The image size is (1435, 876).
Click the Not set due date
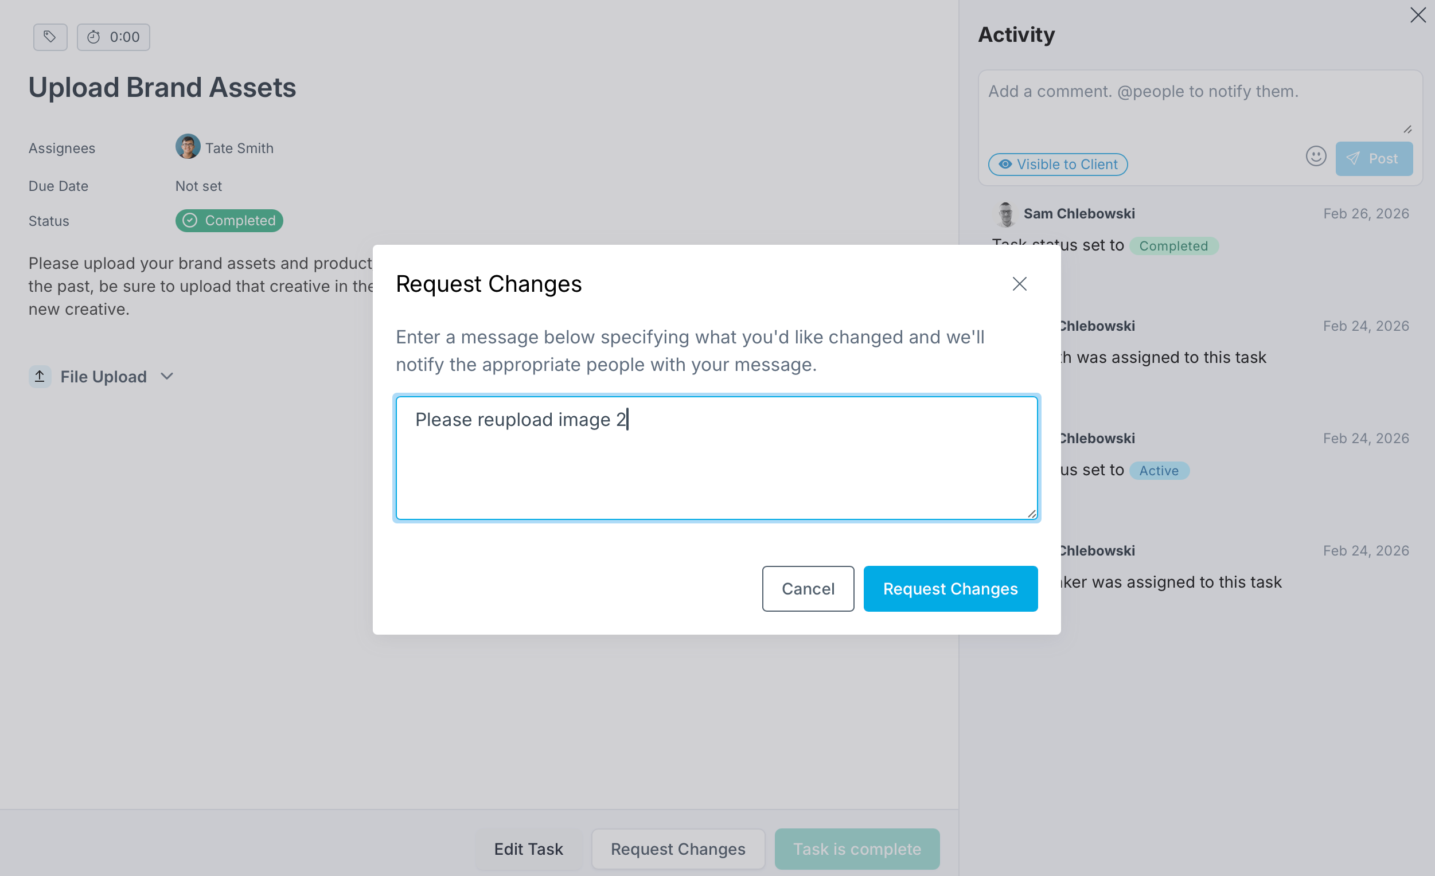tap(198, 186)
